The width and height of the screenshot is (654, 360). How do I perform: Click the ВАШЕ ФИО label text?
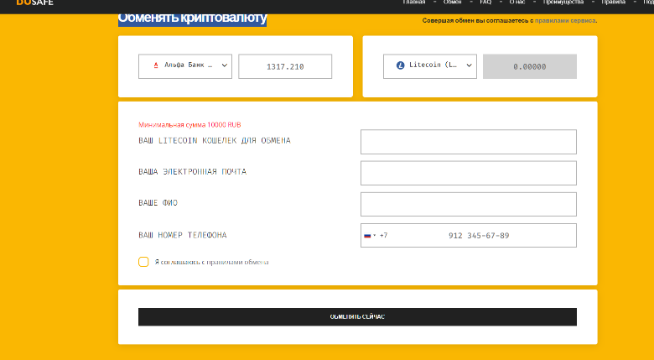coord(158,203)
